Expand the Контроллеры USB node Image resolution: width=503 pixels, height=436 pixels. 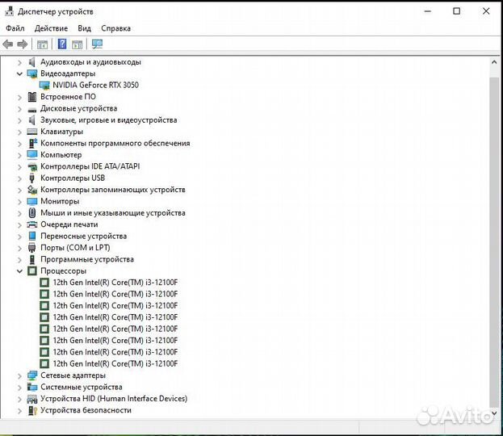pyautogui.click(x=19, y=178)
